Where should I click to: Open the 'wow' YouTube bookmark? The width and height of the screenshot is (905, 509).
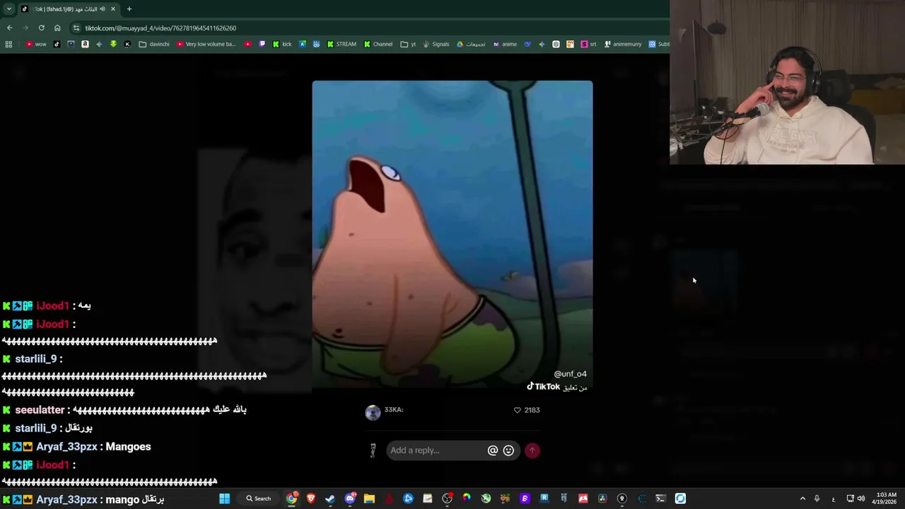click(36, 44)
